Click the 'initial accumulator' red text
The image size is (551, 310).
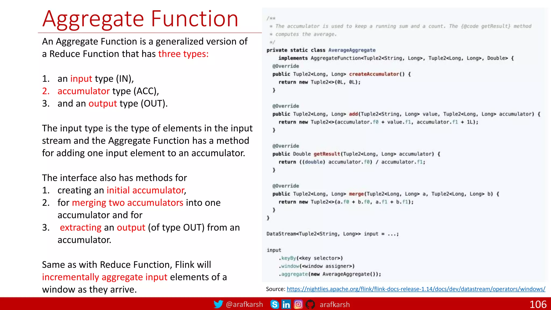point(145,190)
